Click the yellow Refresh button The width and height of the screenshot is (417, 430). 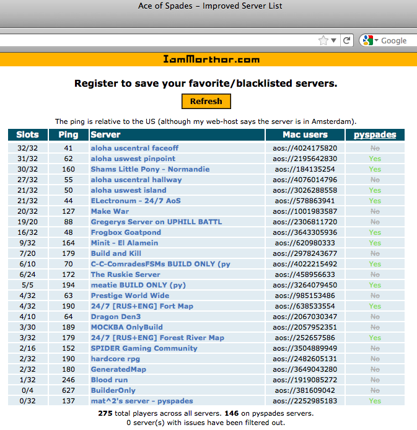pos(206,101)
